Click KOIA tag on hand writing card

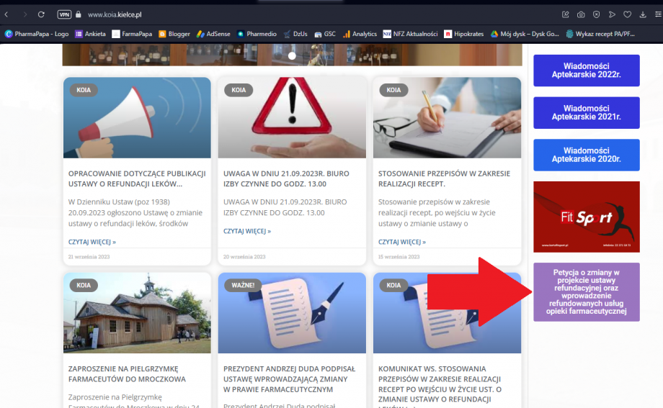pos(393,90)
